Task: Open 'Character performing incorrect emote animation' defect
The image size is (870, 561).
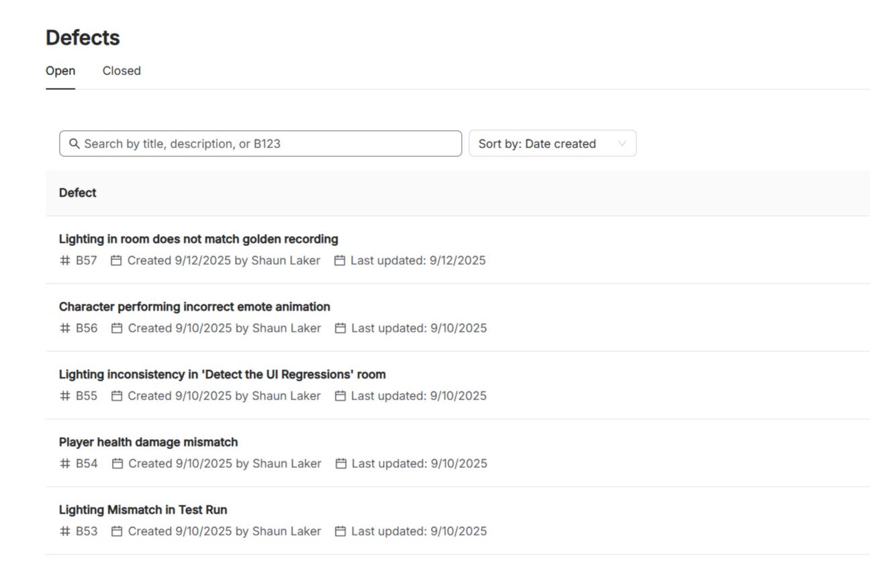Action: (195, 307)
